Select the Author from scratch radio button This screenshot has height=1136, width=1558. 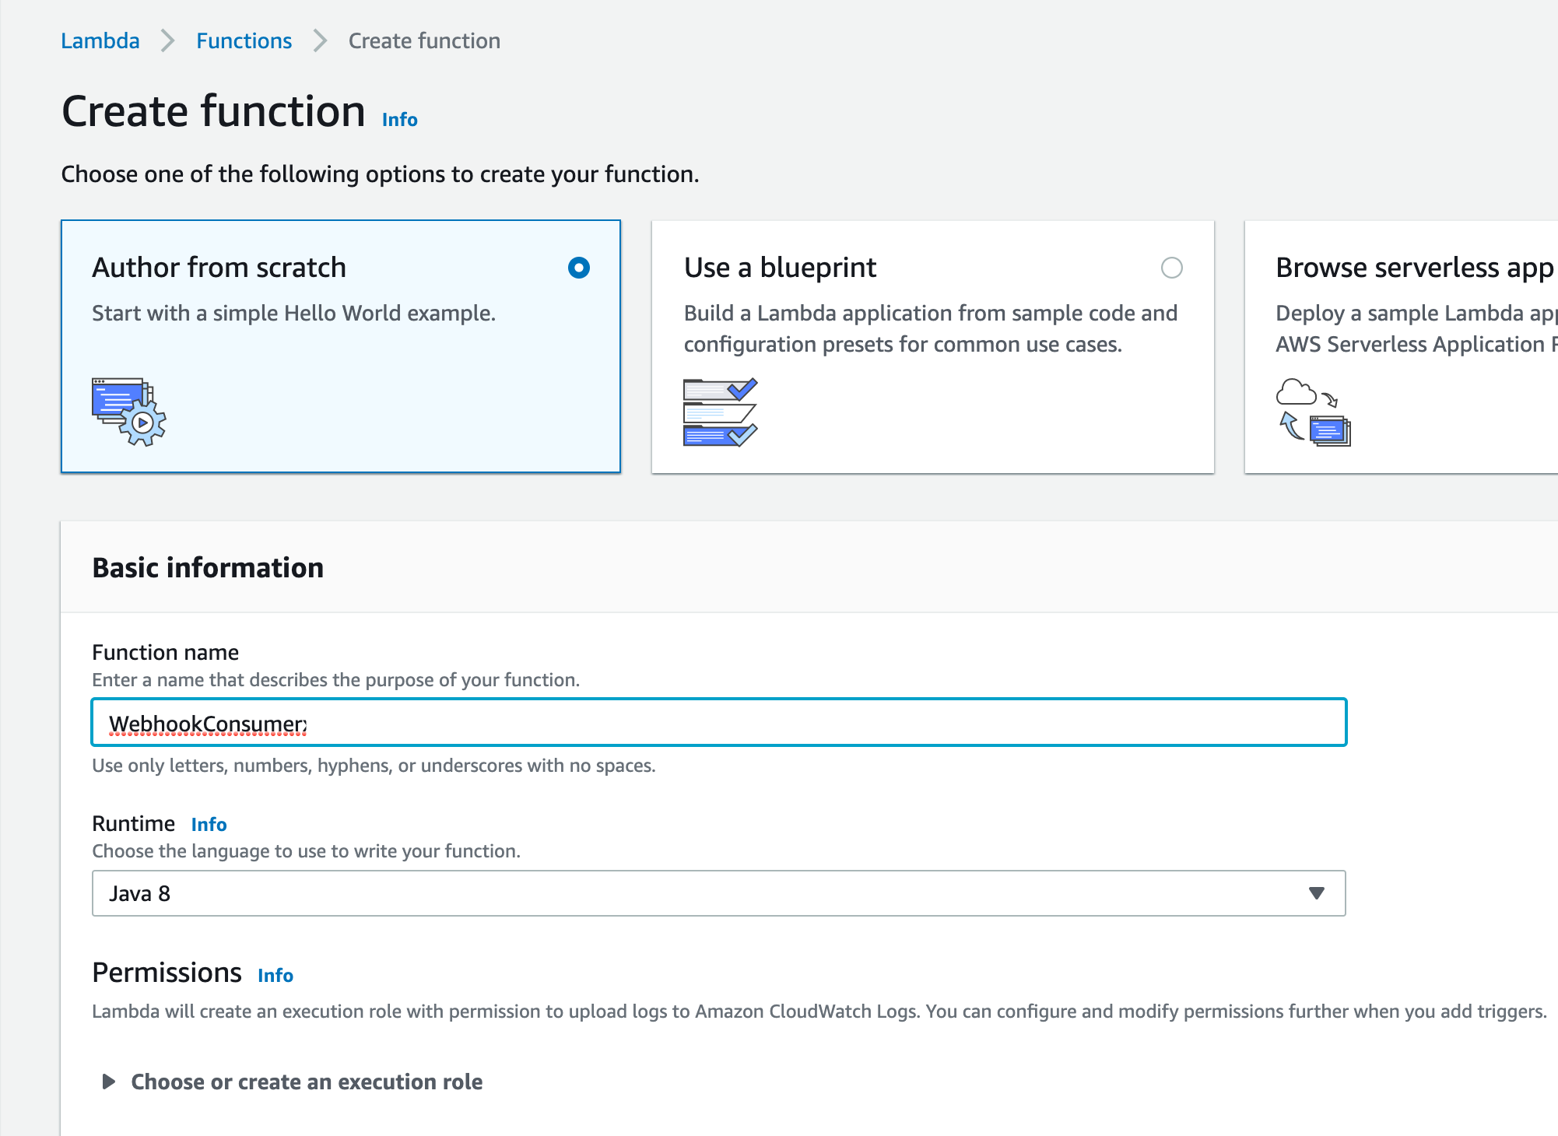tap(578, 268)
